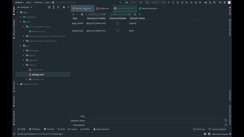Open the Resource Manager side panel

(x=14, y=29)
